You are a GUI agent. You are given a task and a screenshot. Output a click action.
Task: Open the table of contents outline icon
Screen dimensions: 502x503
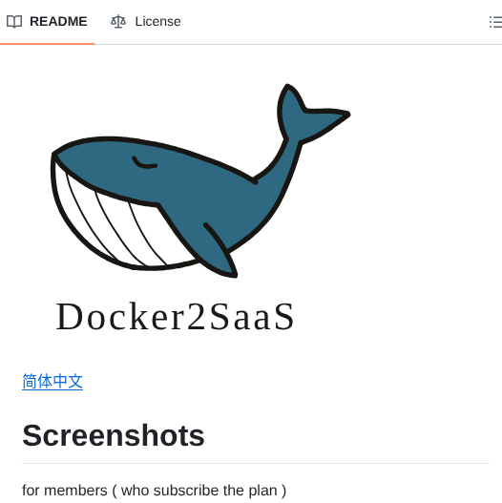(x=495, y=22)
